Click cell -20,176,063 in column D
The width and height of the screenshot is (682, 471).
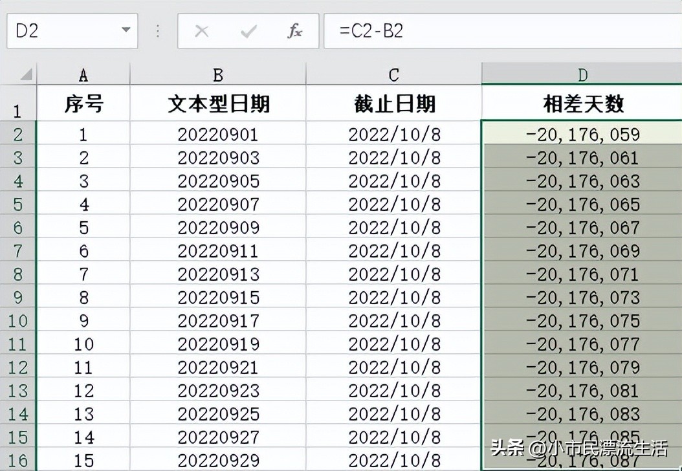(582, 180)
